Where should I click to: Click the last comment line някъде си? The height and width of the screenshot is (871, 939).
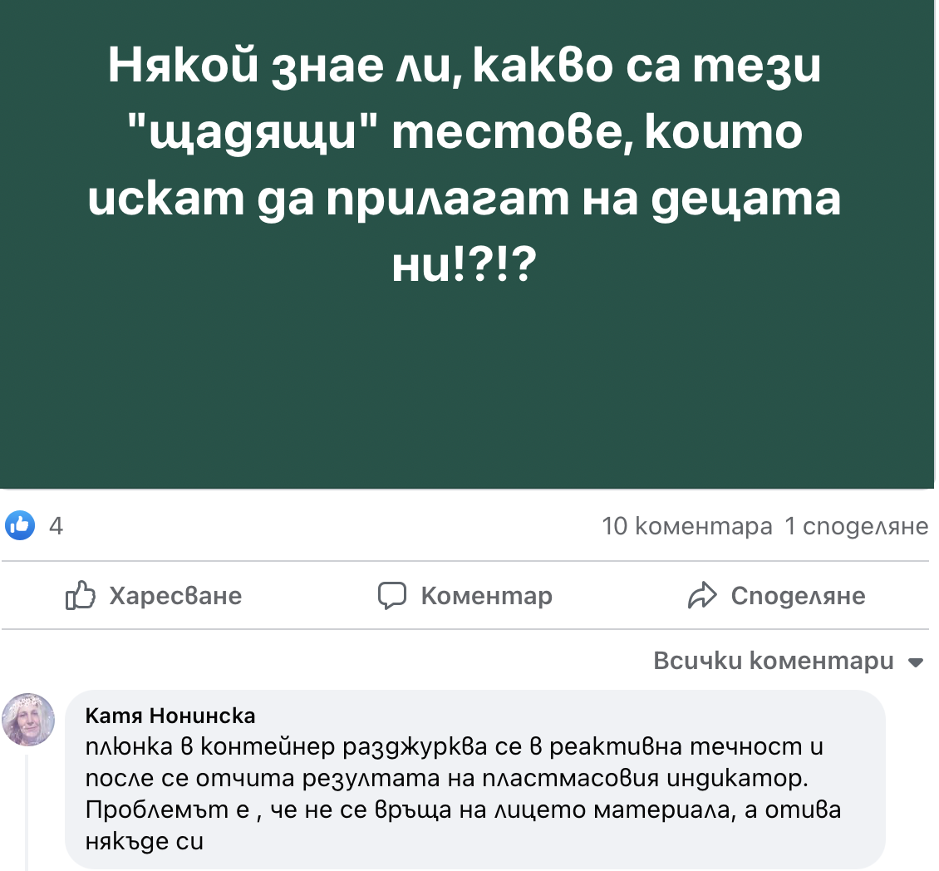click(x=145, y=841)
